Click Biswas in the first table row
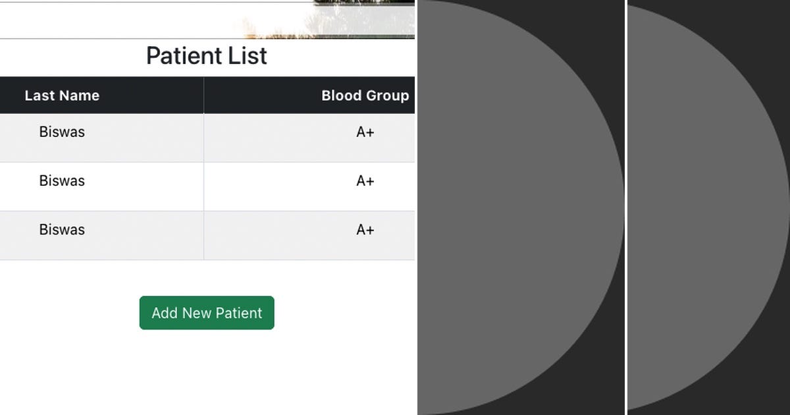The image size is (790, 415). point(62,132)
